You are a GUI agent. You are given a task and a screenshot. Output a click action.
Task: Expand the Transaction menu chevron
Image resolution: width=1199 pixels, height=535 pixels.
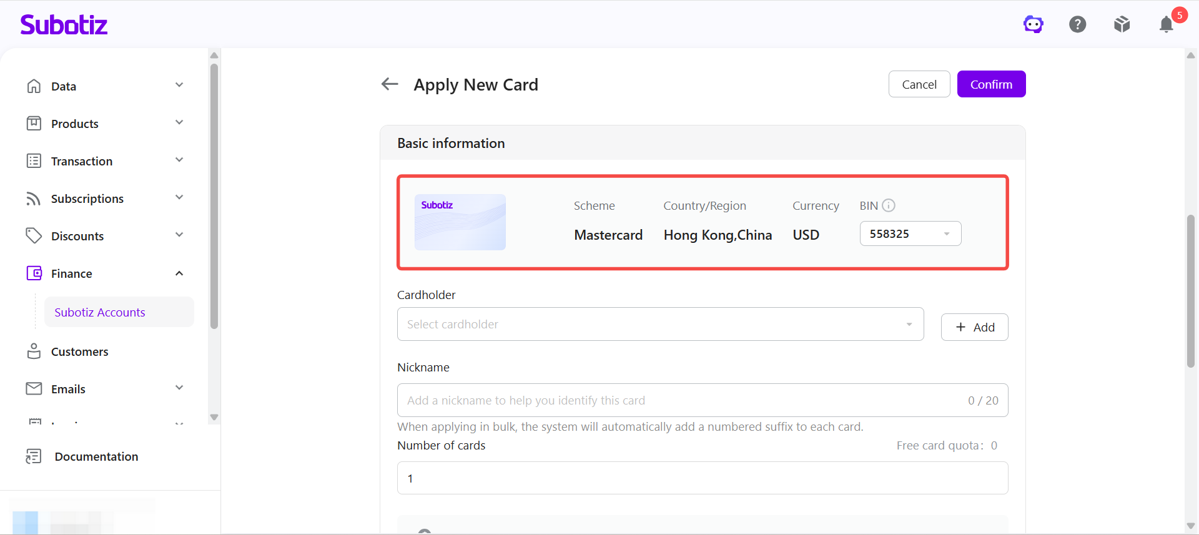[x=179, y=160]
